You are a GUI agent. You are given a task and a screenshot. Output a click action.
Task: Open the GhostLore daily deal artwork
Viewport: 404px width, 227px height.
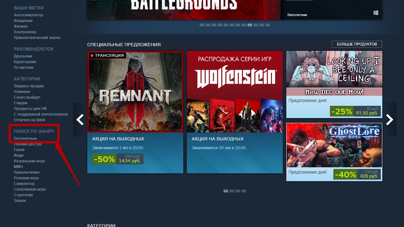tap(334, 145)
